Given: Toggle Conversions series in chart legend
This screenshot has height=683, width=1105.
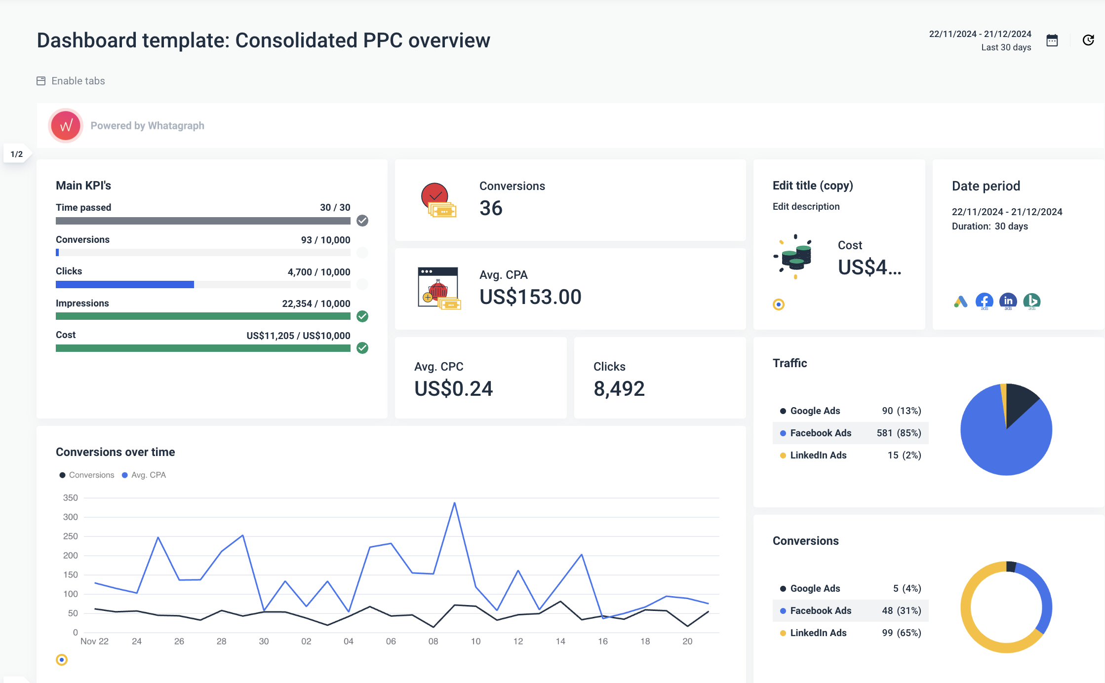Looking at the screenshot, I should (87, 475).
